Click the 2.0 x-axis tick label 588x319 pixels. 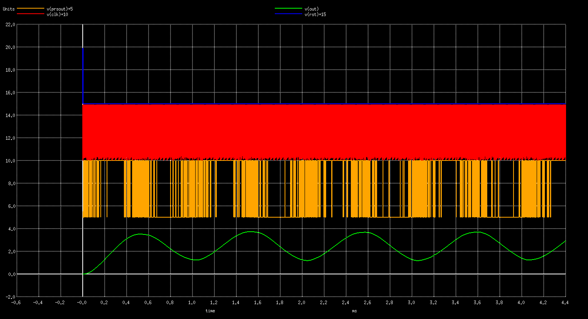click(x=301, y=302)
